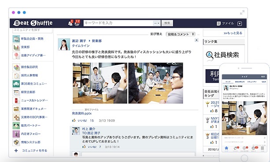270x162 pixels.
Task: Open the balloon icon for 改善アイディア募集
Action: tap(16, 55)
